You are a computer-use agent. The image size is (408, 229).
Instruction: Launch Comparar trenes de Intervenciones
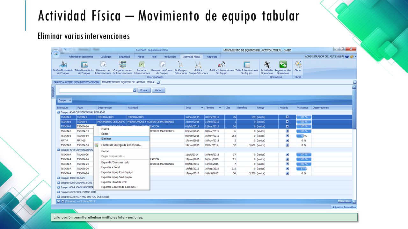122,67
